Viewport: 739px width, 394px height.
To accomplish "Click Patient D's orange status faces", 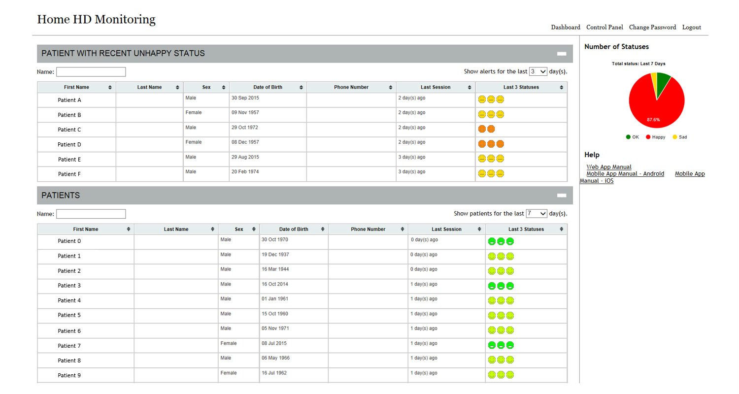I will coord(491,144).
